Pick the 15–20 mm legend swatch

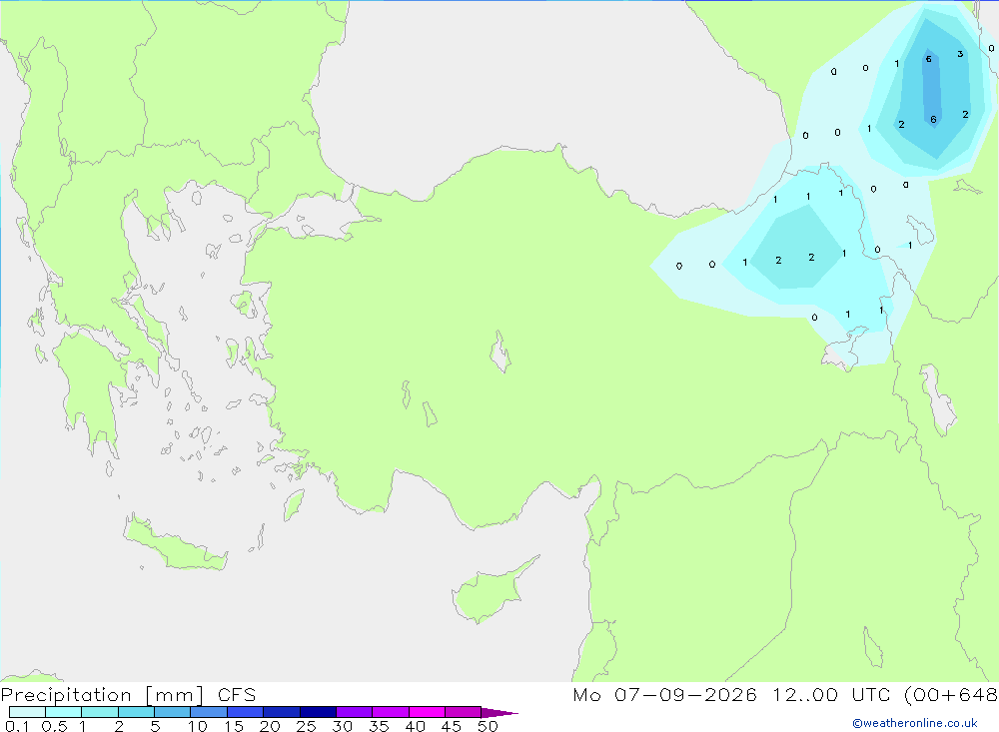coord(246,712)
